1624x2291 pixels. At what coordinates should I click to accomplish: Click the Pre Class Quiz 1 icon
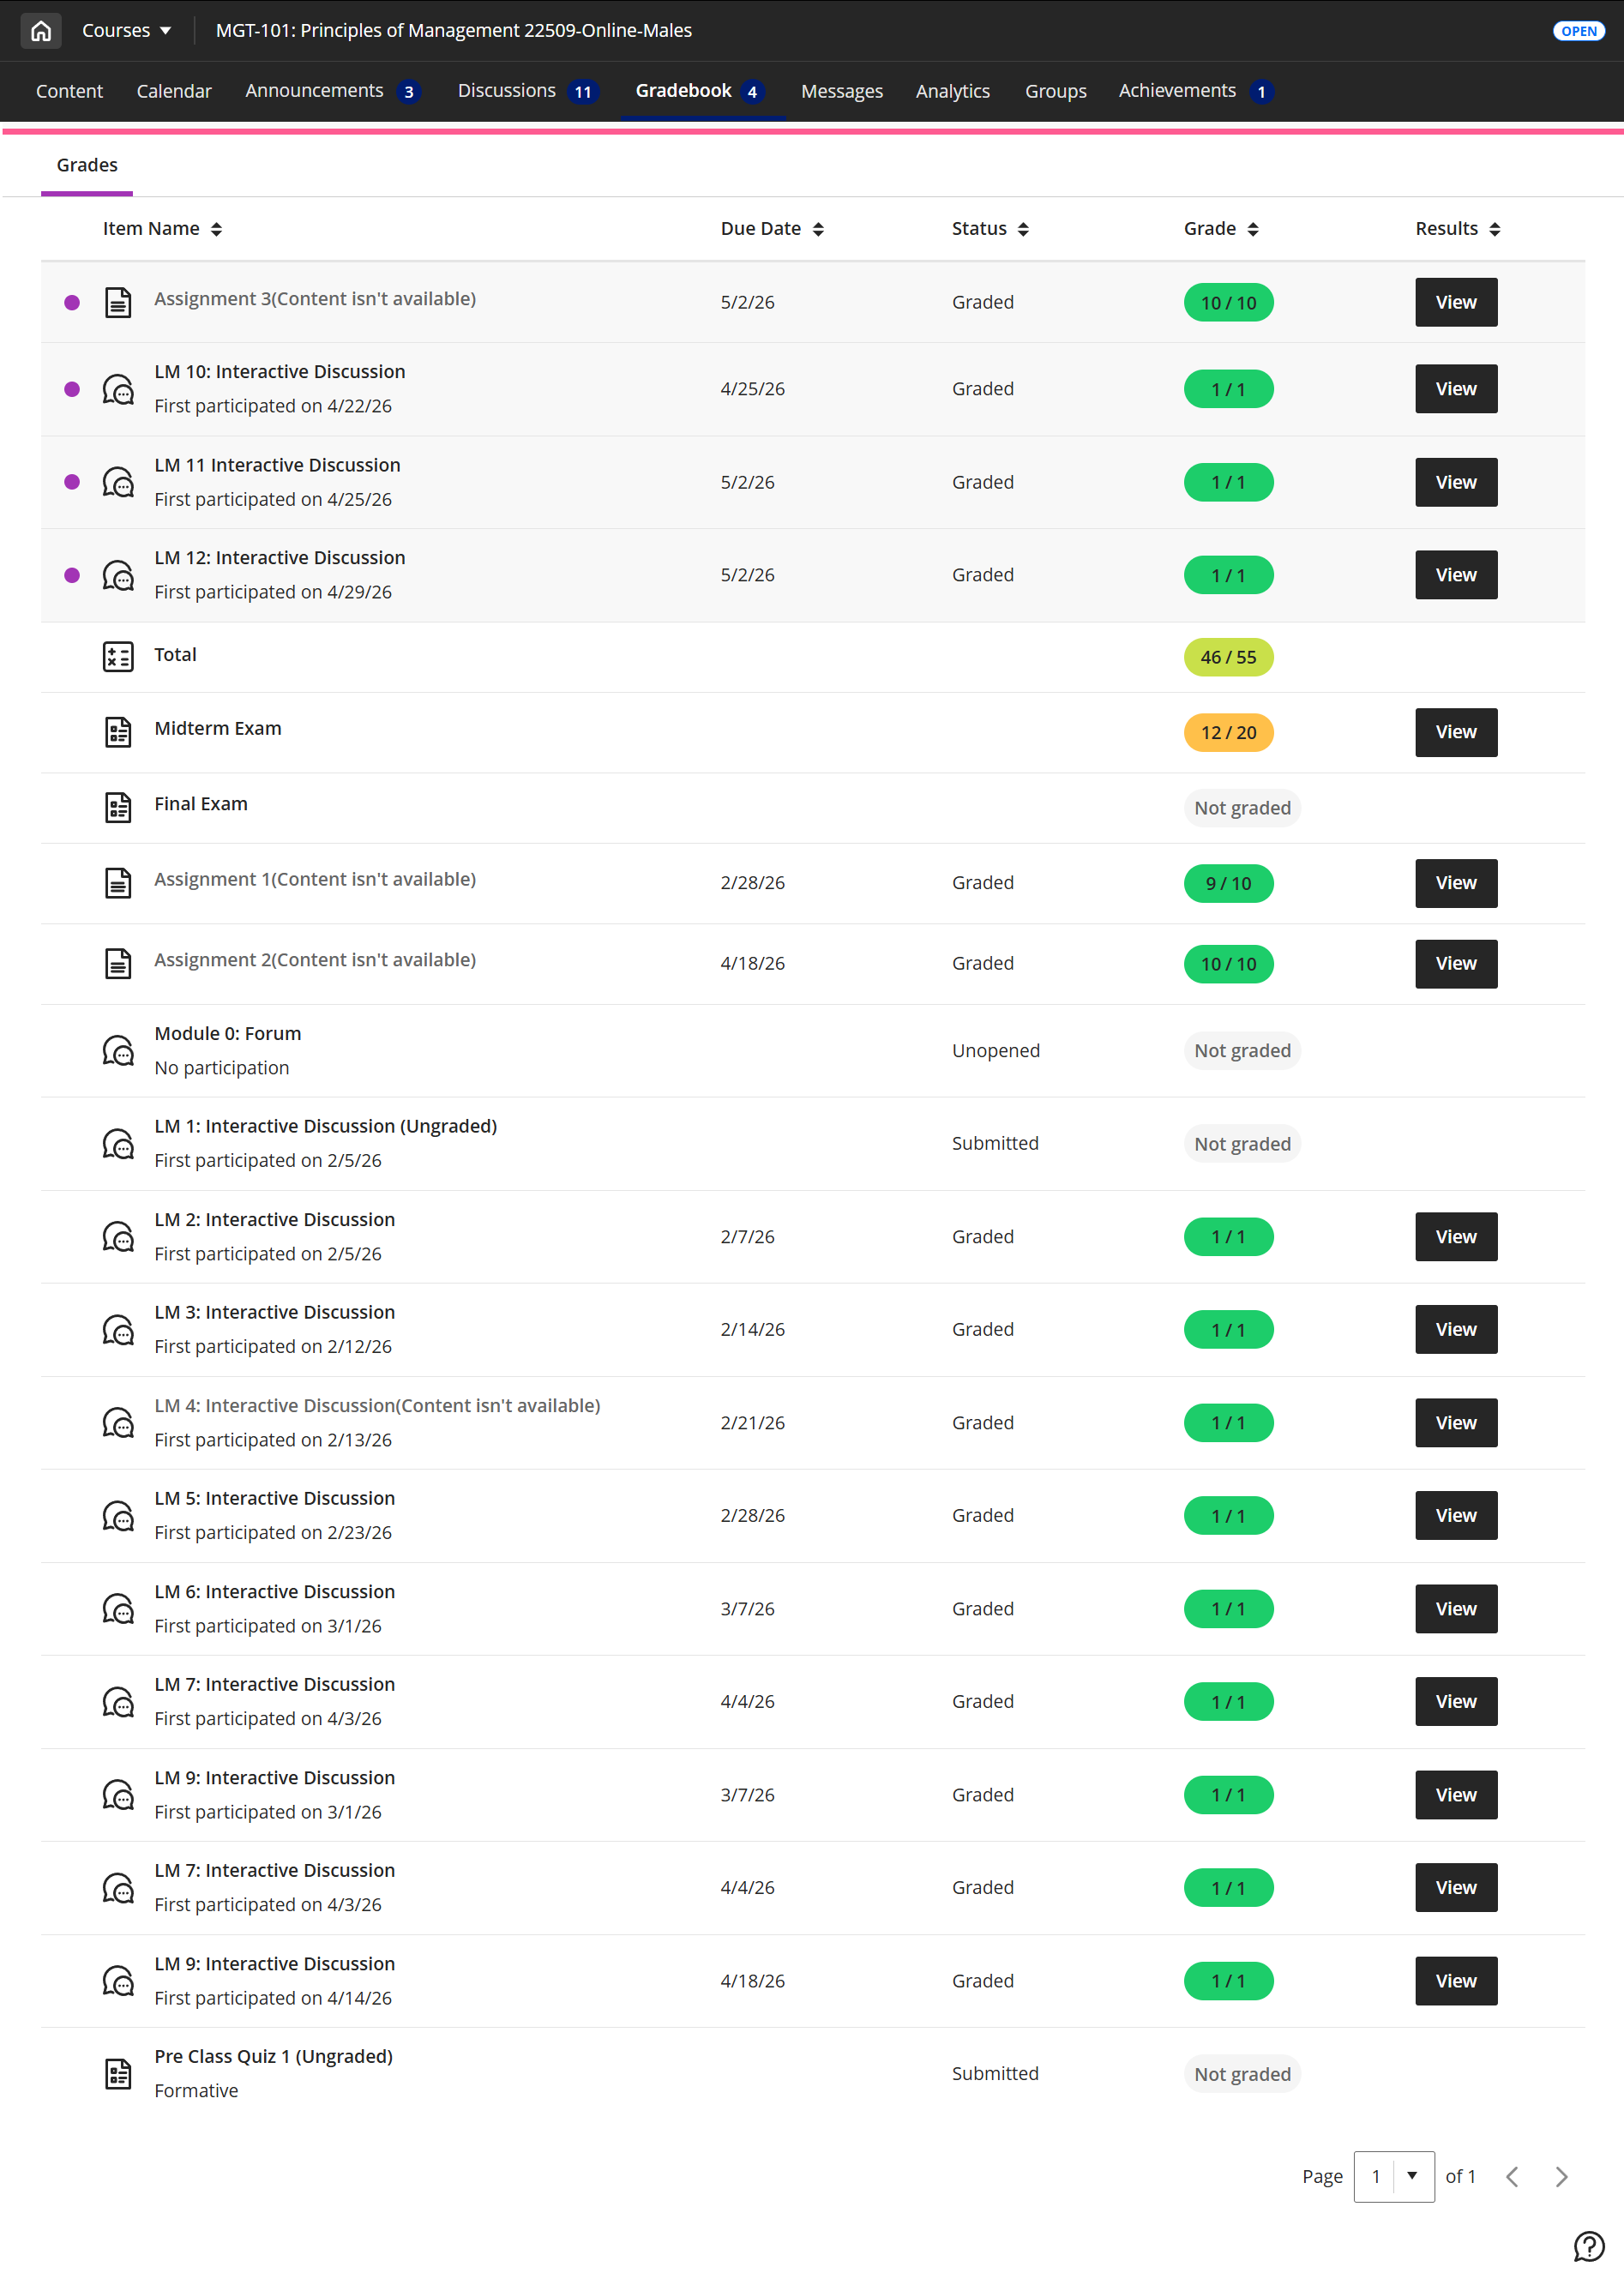point(118,2073)
